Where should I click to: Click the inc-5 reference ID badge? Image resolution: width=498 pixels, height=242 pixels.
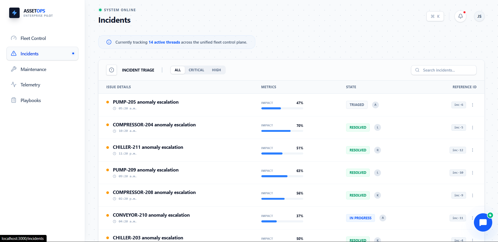point(458,127)
